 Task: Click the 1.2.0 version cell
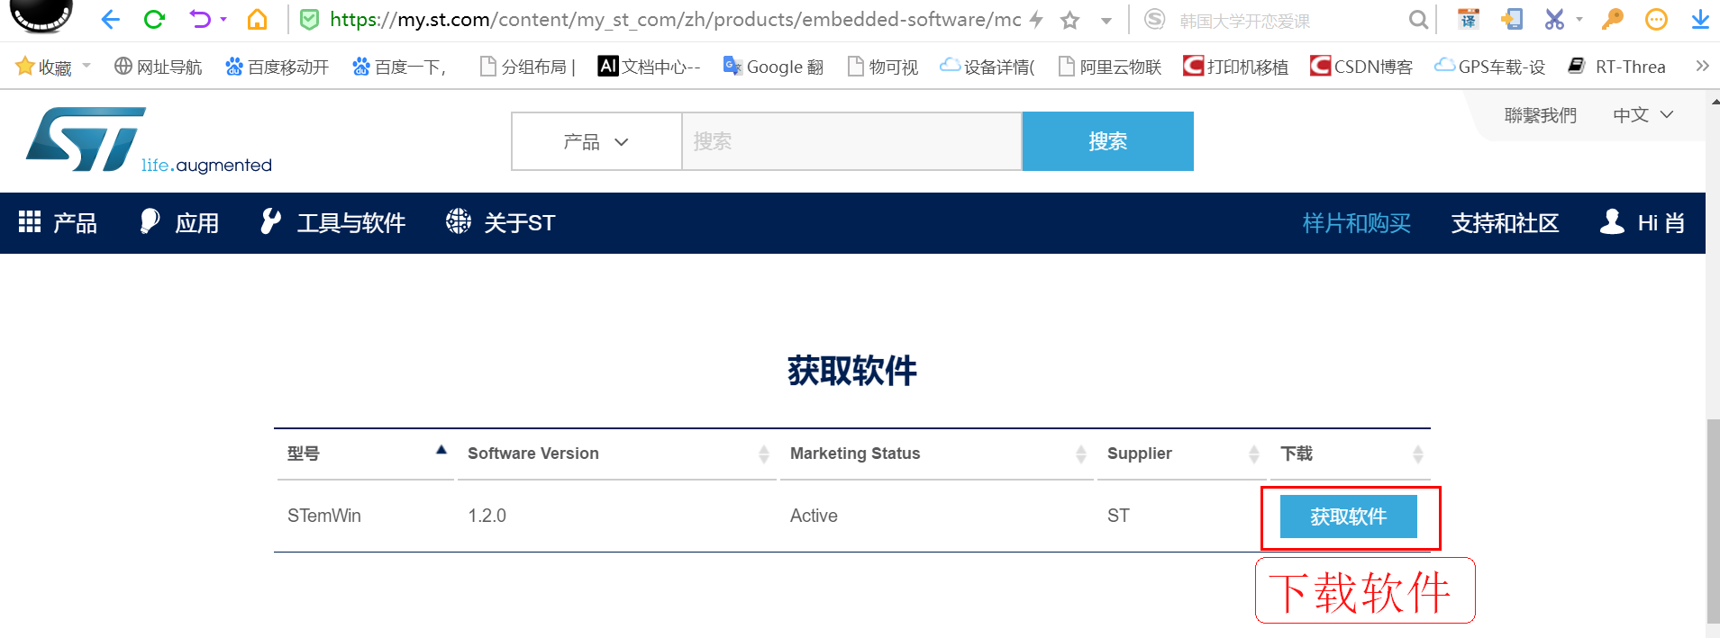(487, 516)
